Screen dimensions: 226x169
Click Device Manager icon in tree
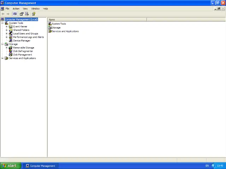[11, 40]
